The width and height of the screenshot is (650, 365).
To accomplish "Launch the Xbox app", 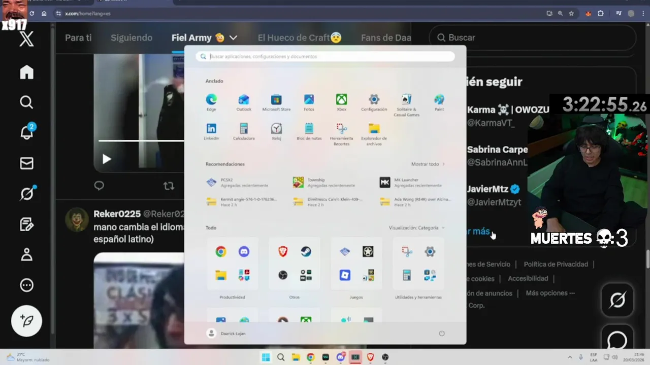I will tap(341, 102).
